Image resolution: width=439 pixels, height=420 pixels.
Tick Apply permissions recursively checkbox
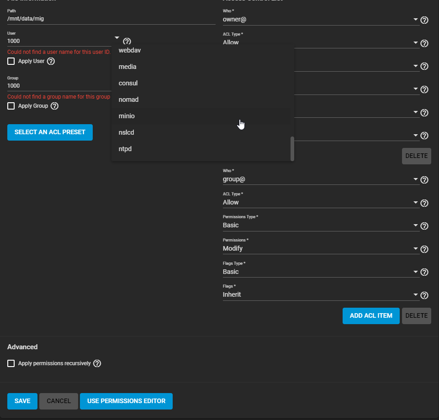tap(11, 363)
